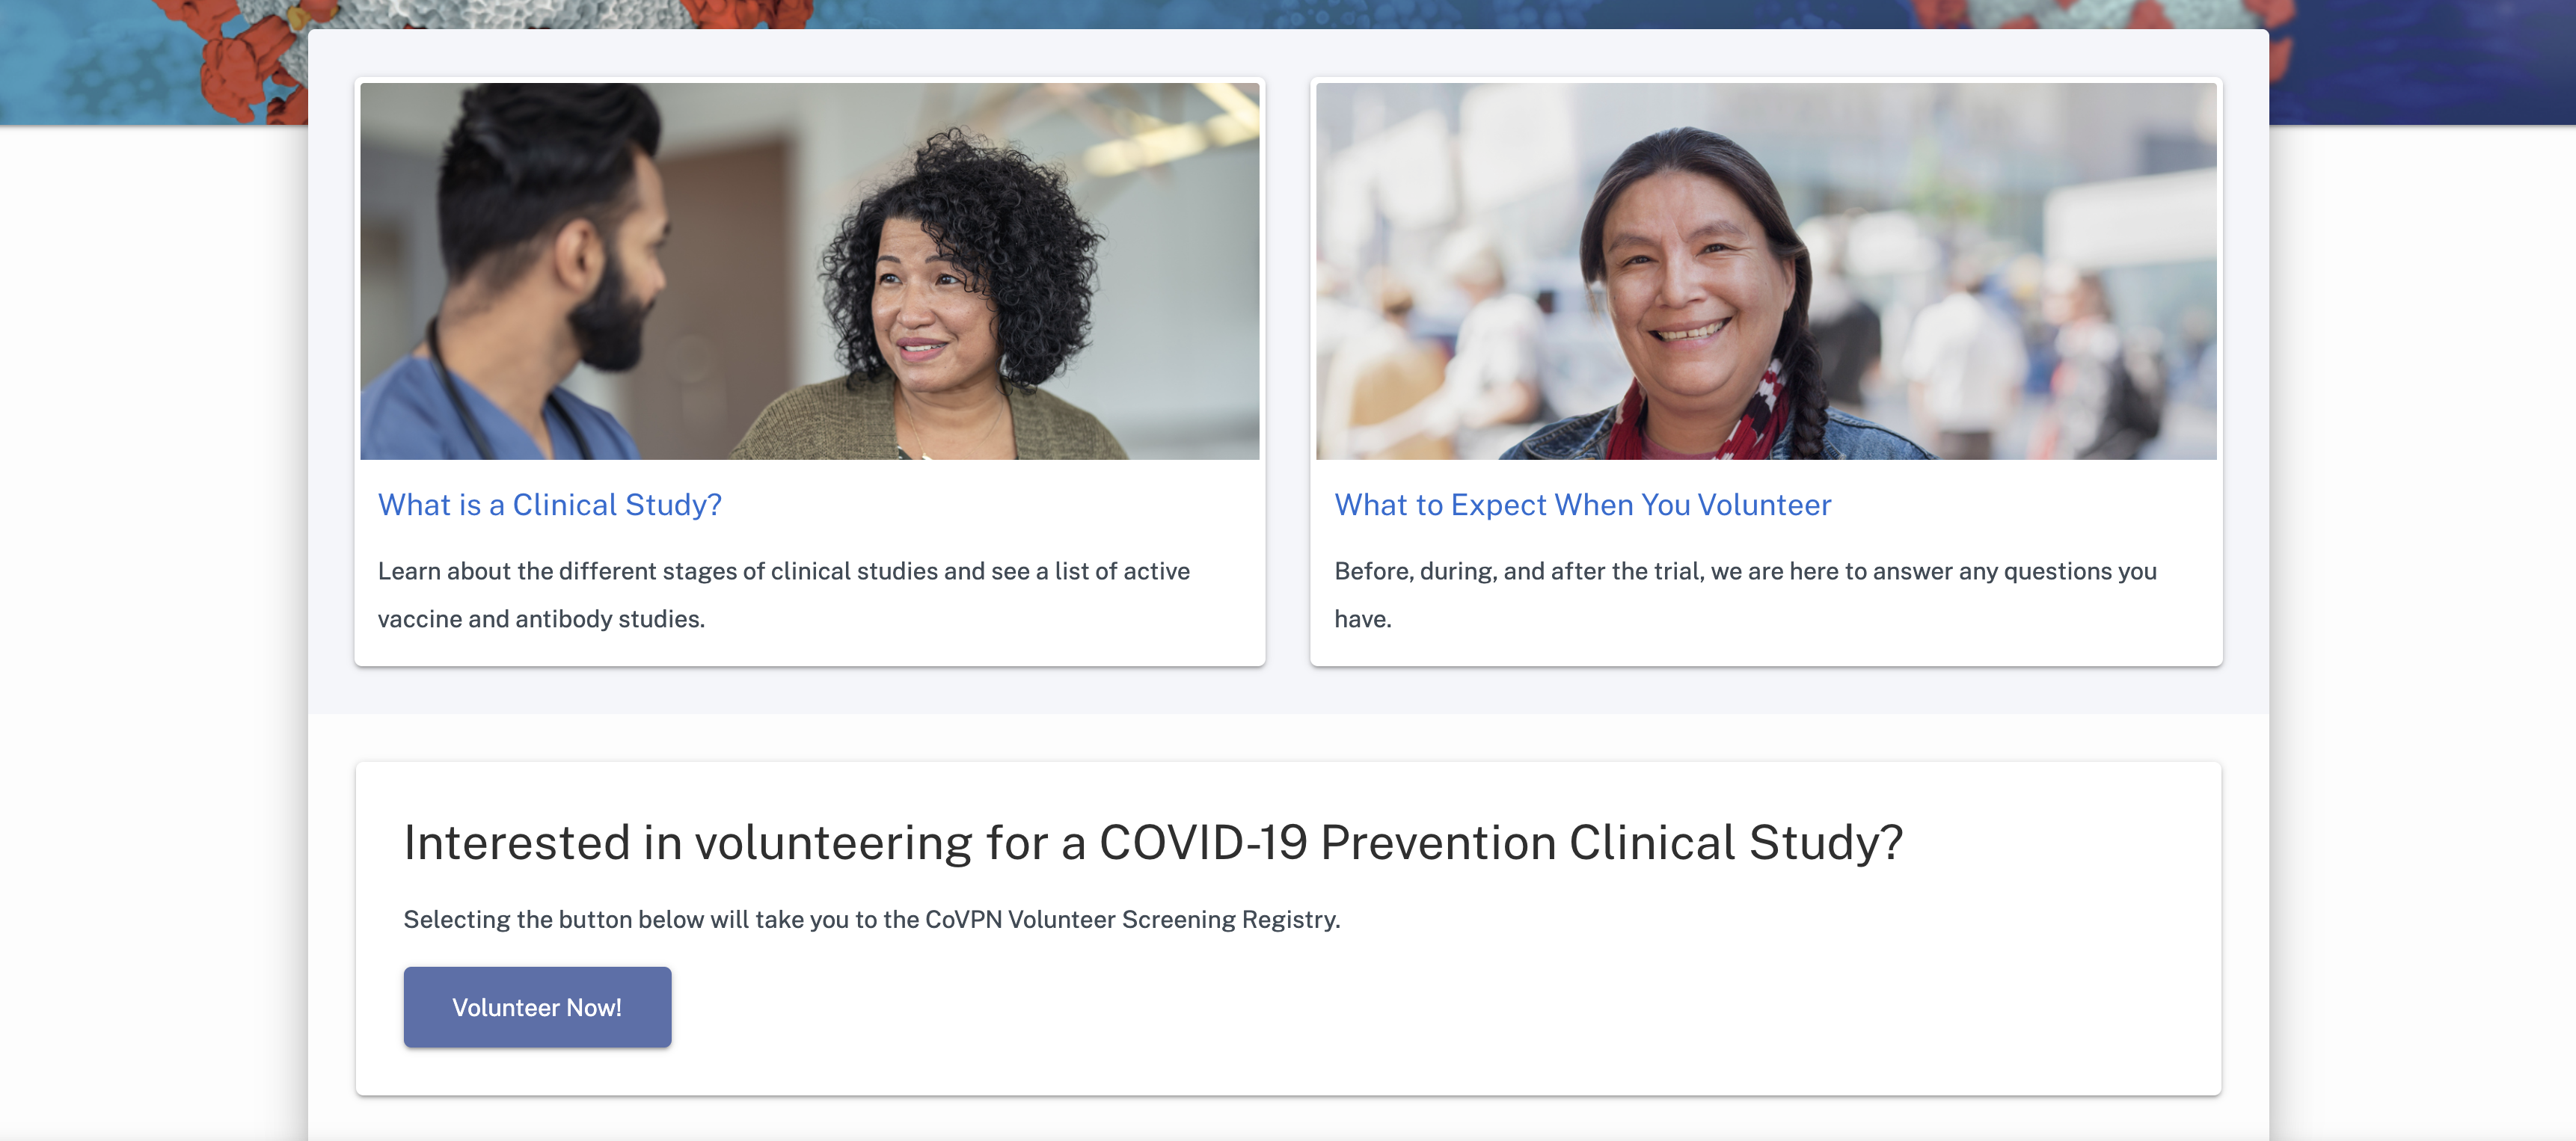Click the "vaccine and antibody studies." text line
Viewport: 2576px width, 1141px height.
point(541,619)
